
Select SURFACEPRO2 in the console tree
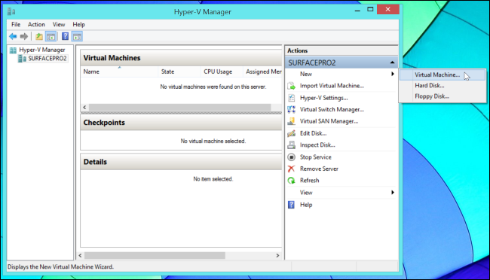point(47,59)
